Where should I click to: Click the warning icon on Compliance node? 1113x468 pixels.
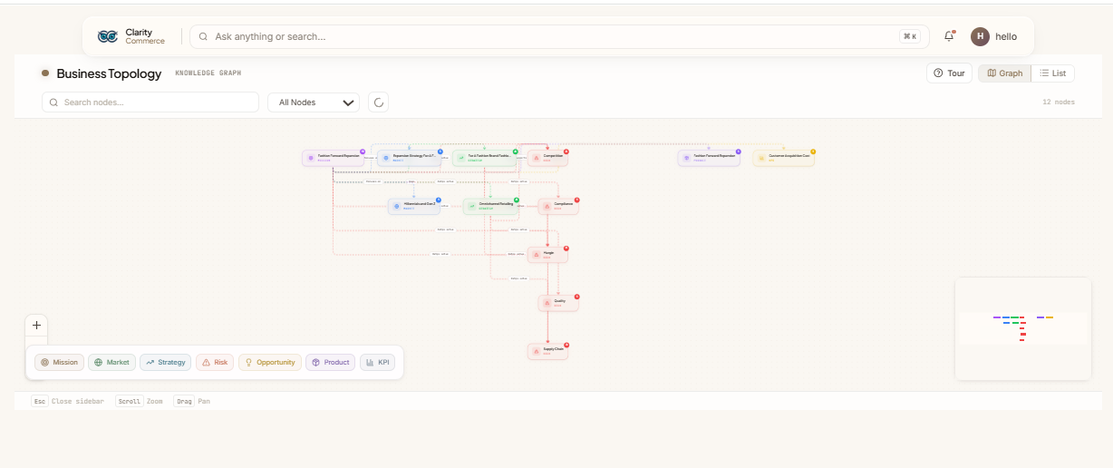pyautogui.click(x=547, y=207)
